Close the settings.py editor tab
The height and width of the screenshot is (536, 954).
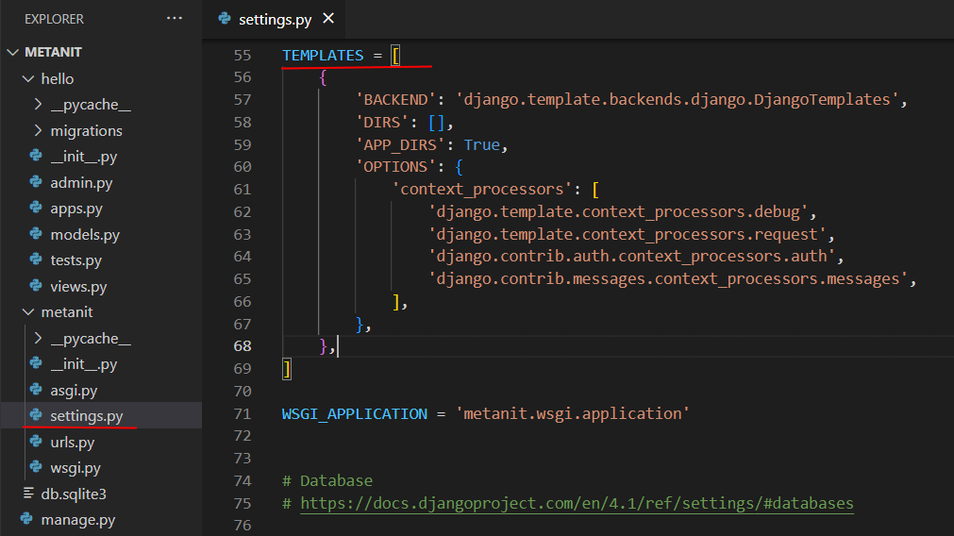tap(328, 18)
